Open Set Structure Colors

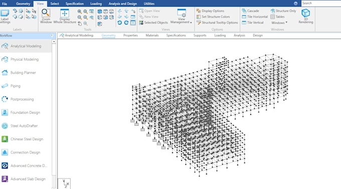pyautogui.click(x=213, y=17)
